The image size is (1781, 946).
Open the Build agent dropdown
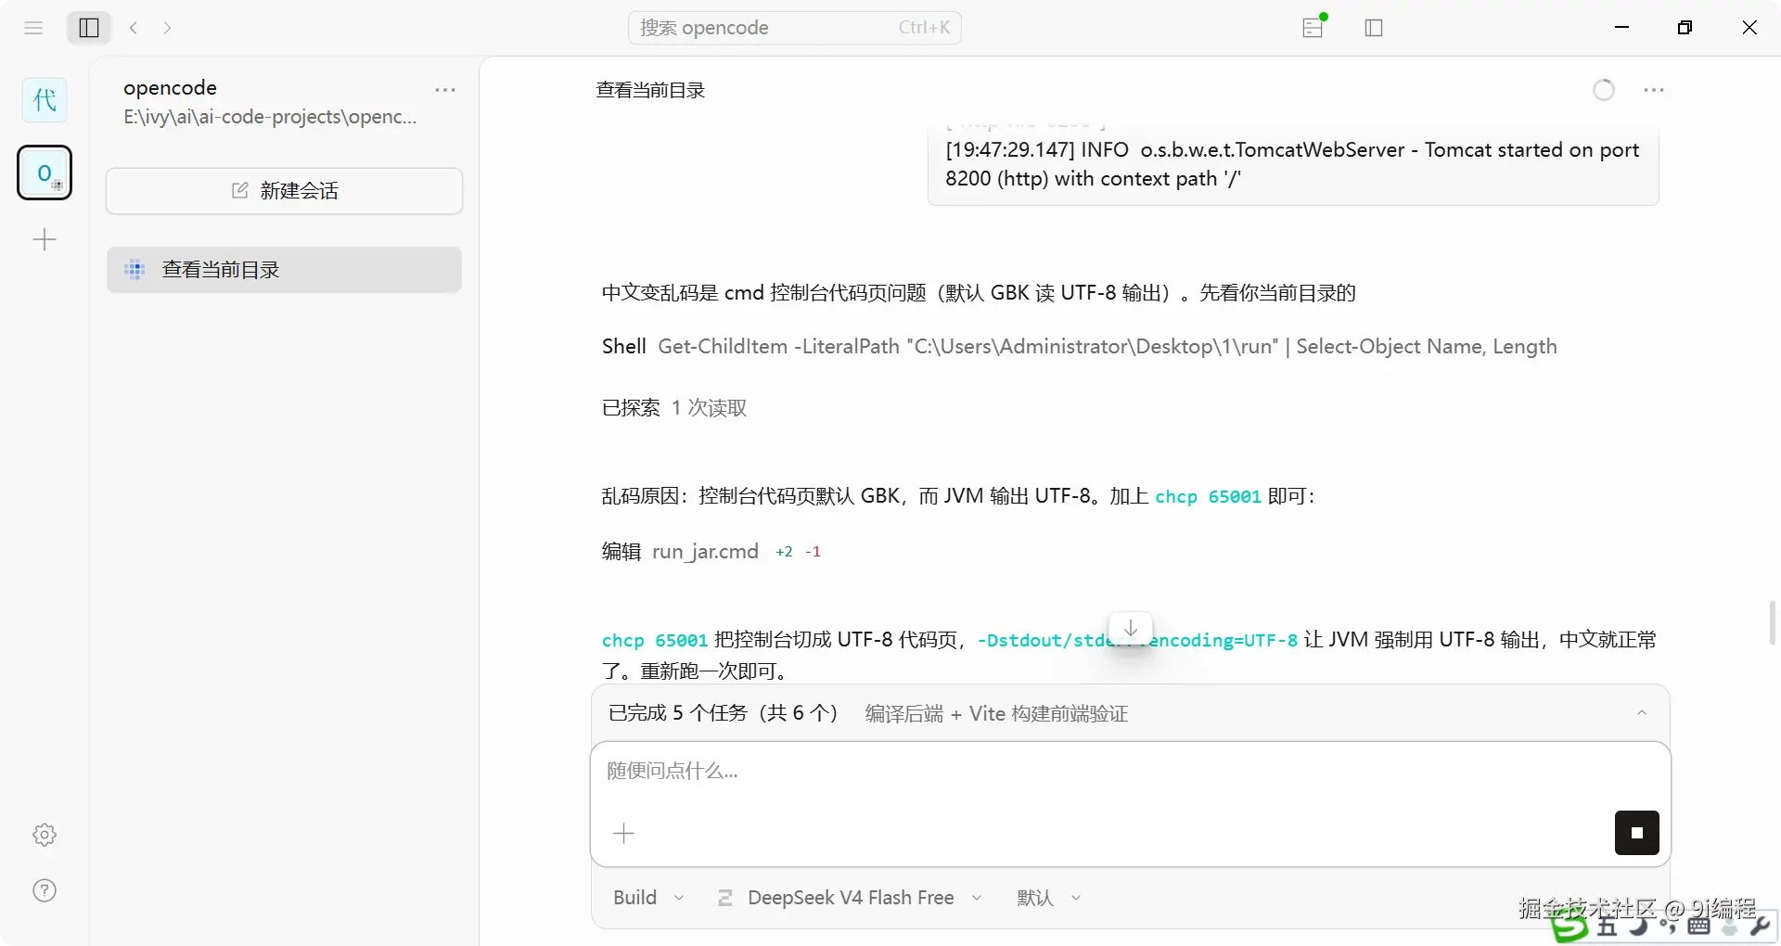point(648,898)
